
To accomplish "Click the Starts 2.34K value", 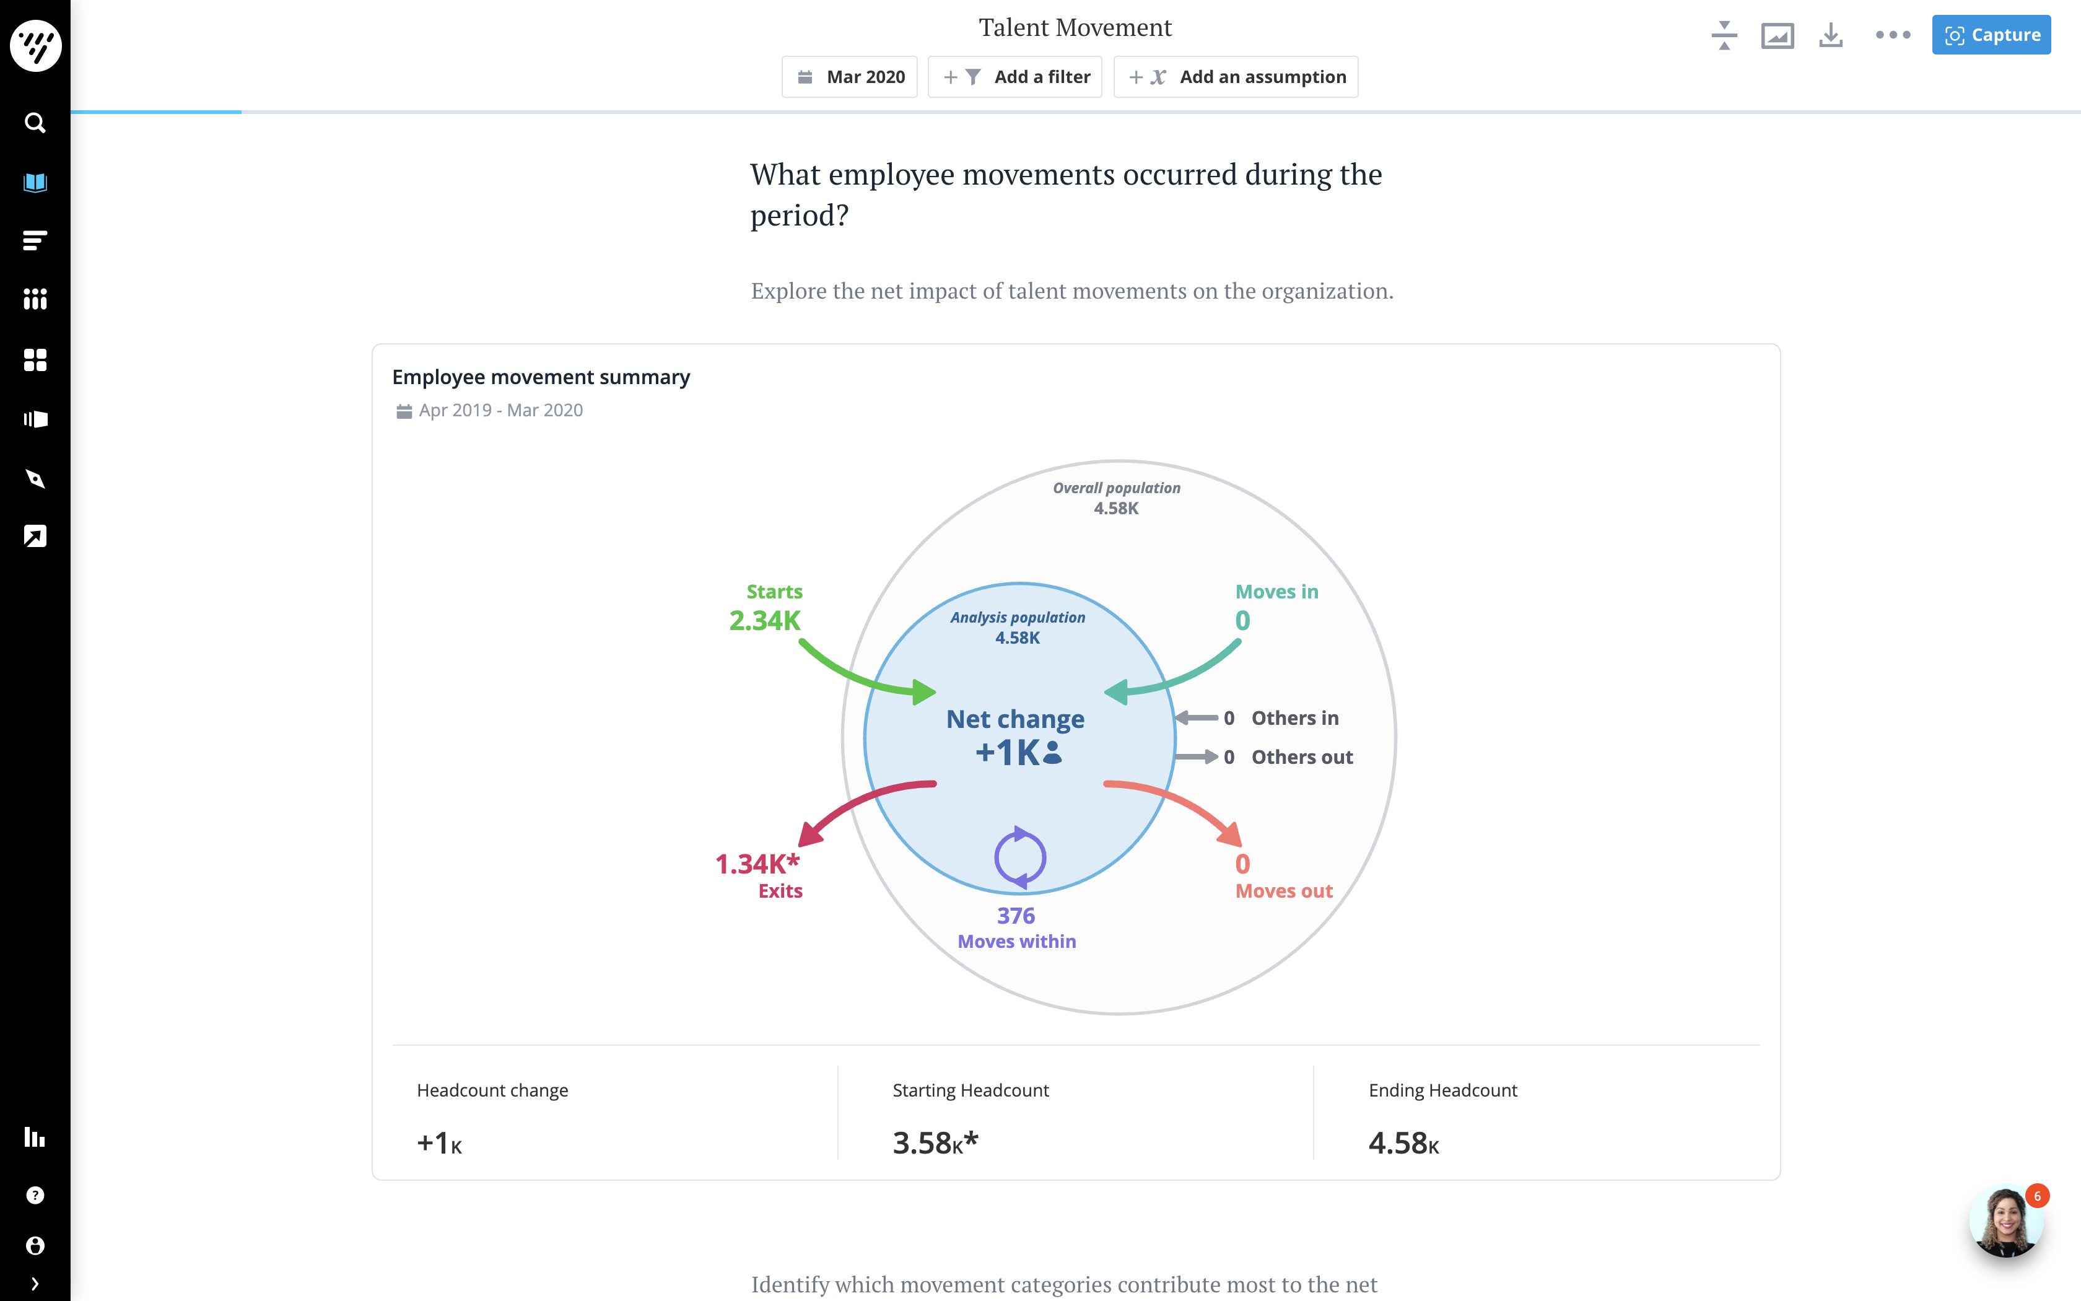I will (x=764, y=620).
